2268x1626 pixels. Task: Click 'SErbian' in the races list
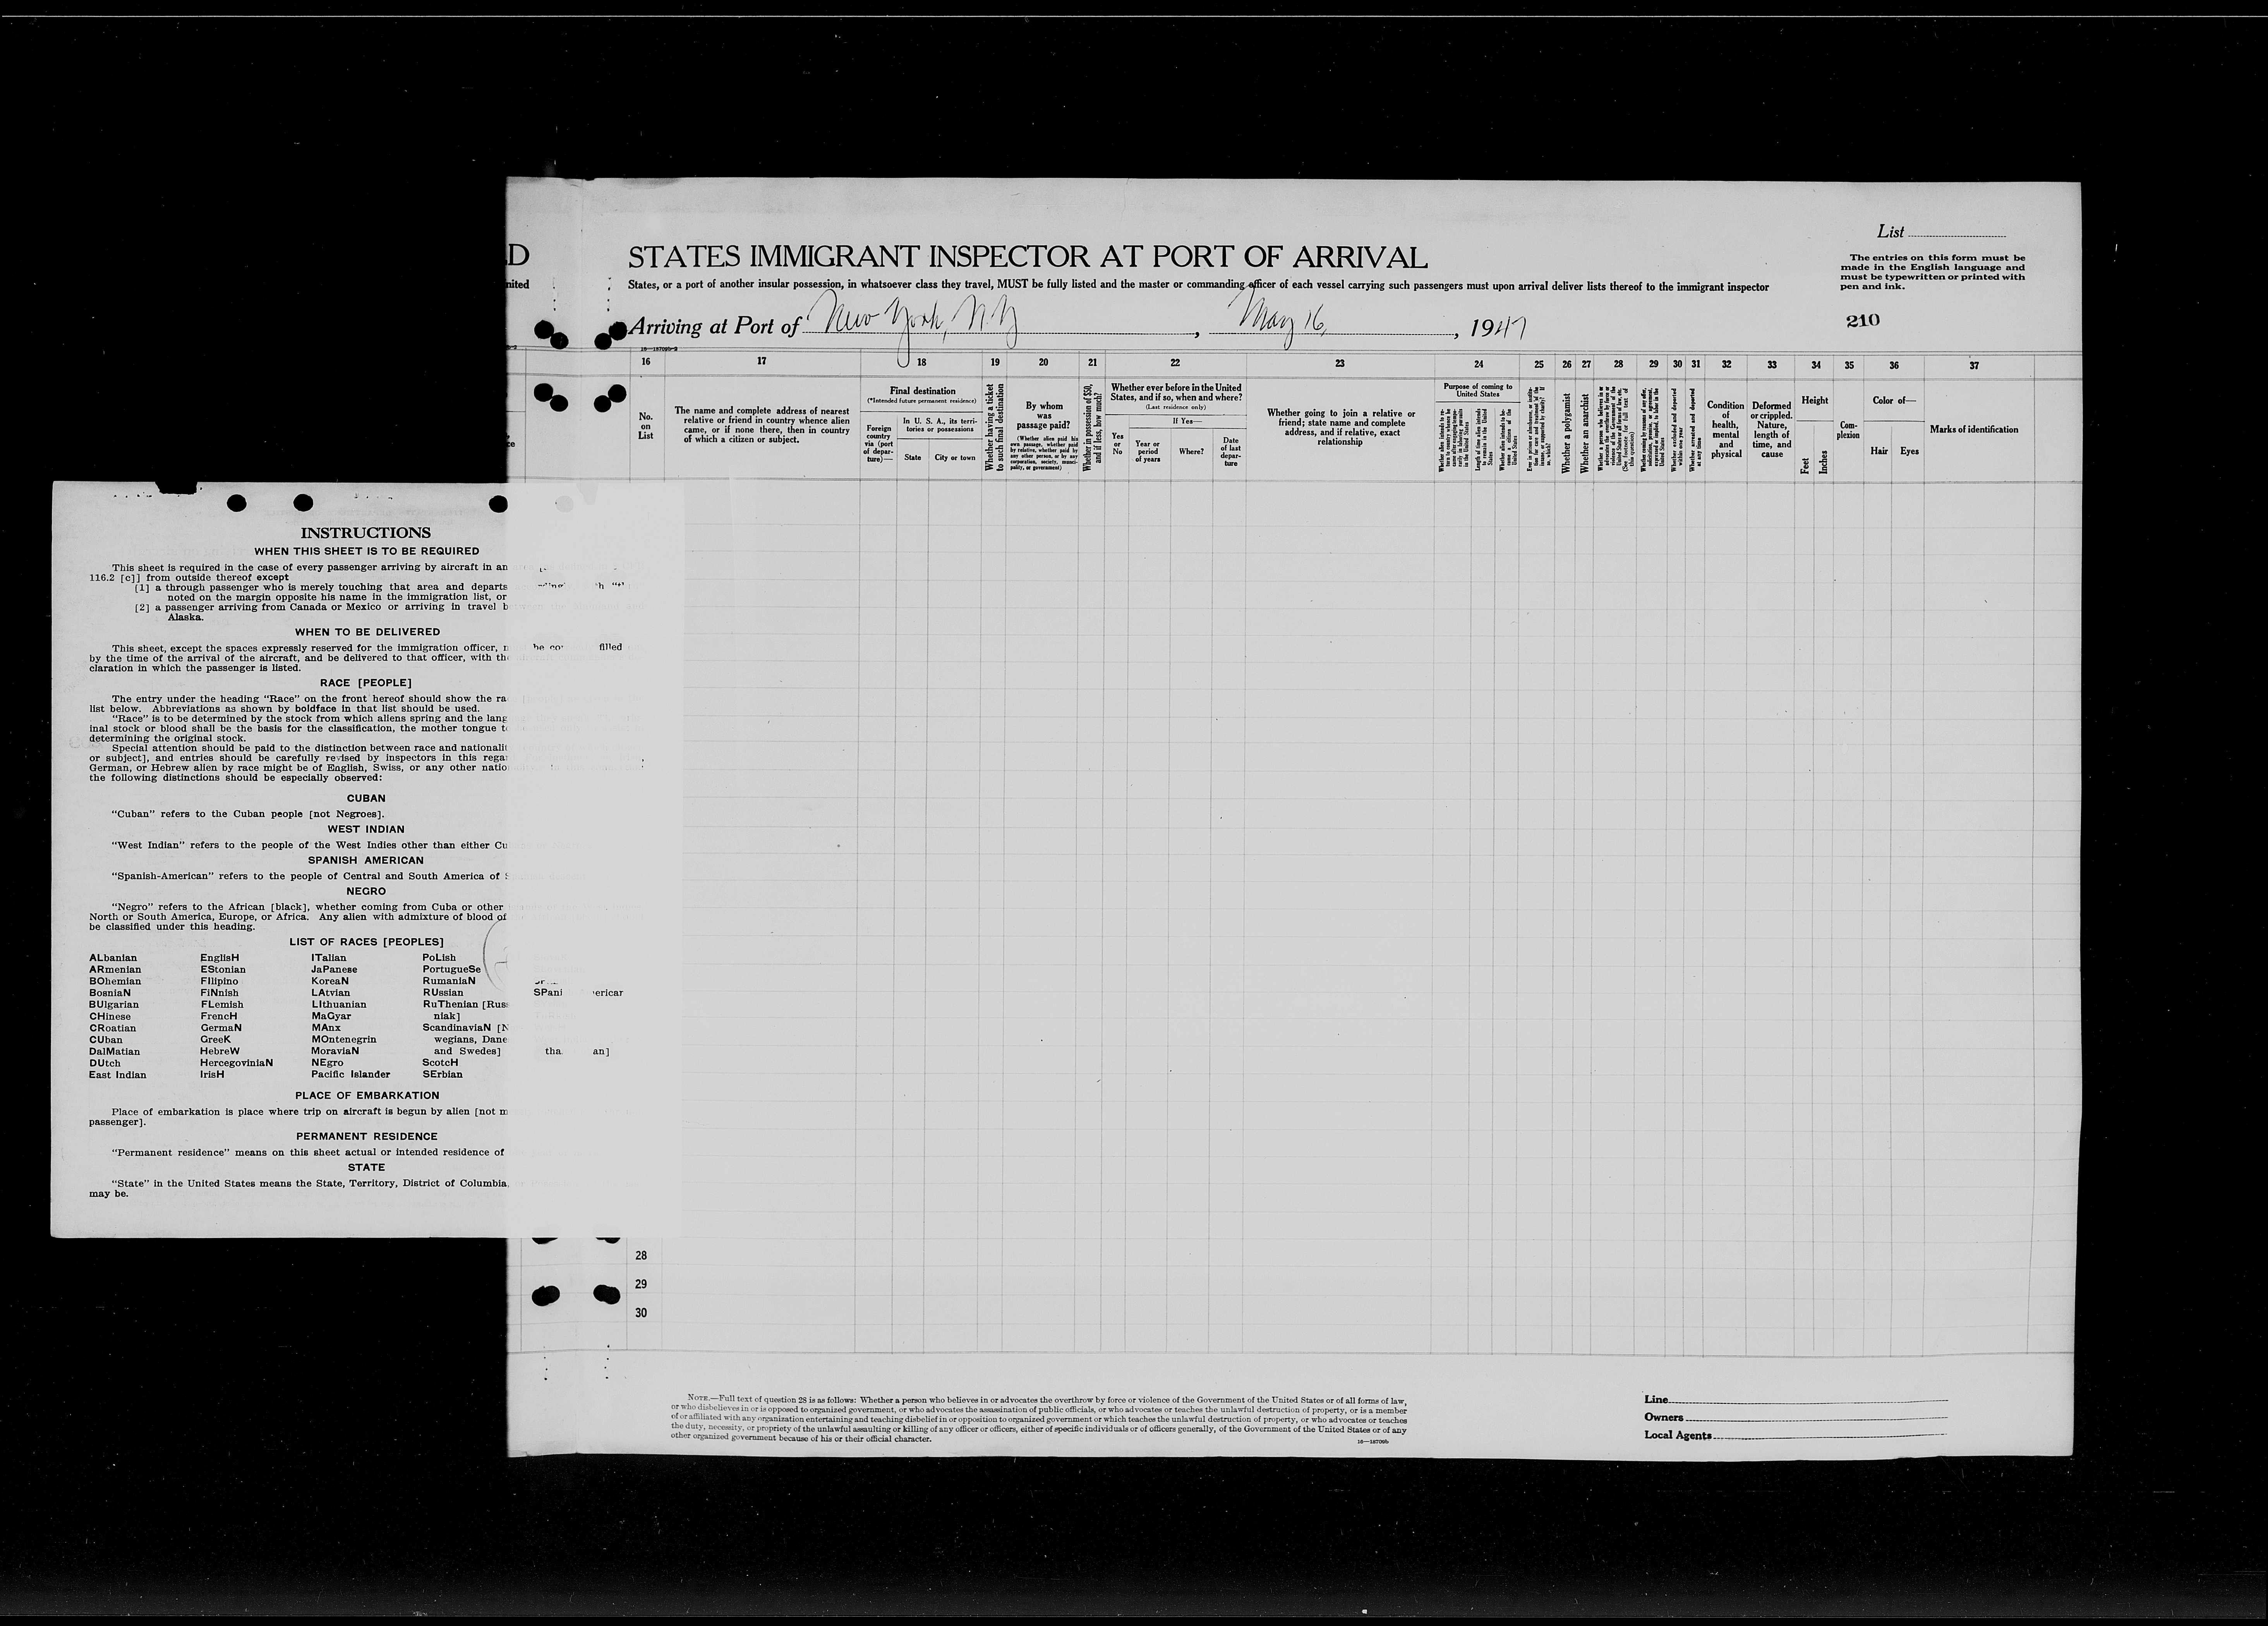point(442,1075)
